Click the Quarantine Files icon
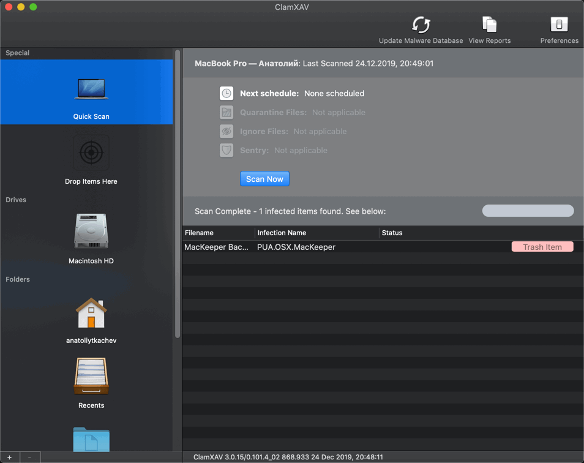The width and height of the screenshot is (584, 463). point(226,113)
